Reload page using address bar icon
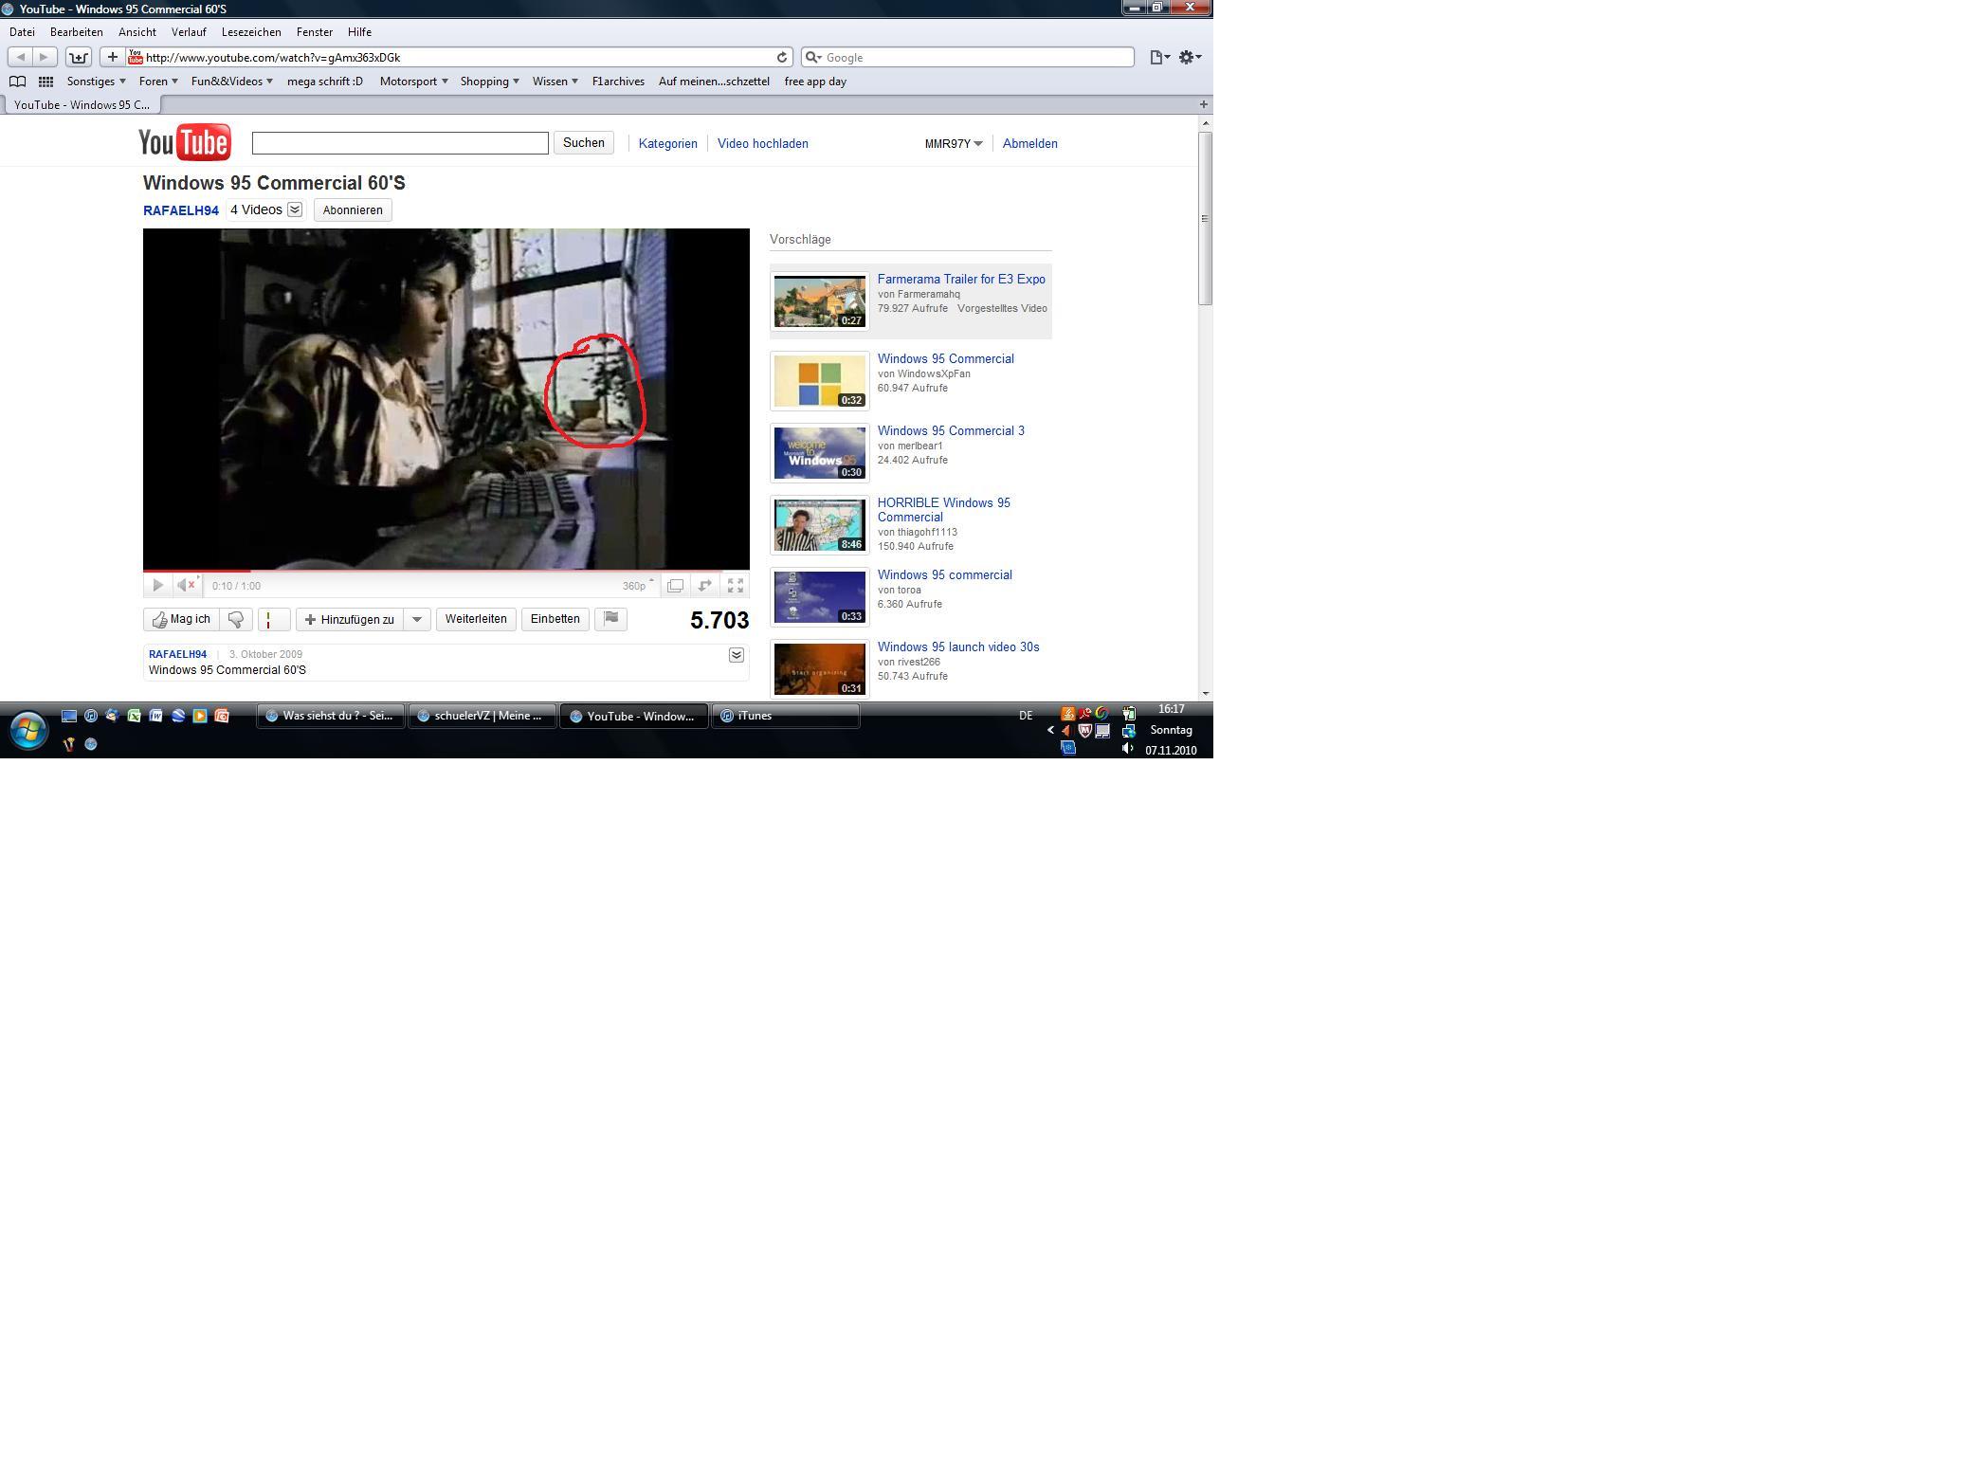 [782, 57]
